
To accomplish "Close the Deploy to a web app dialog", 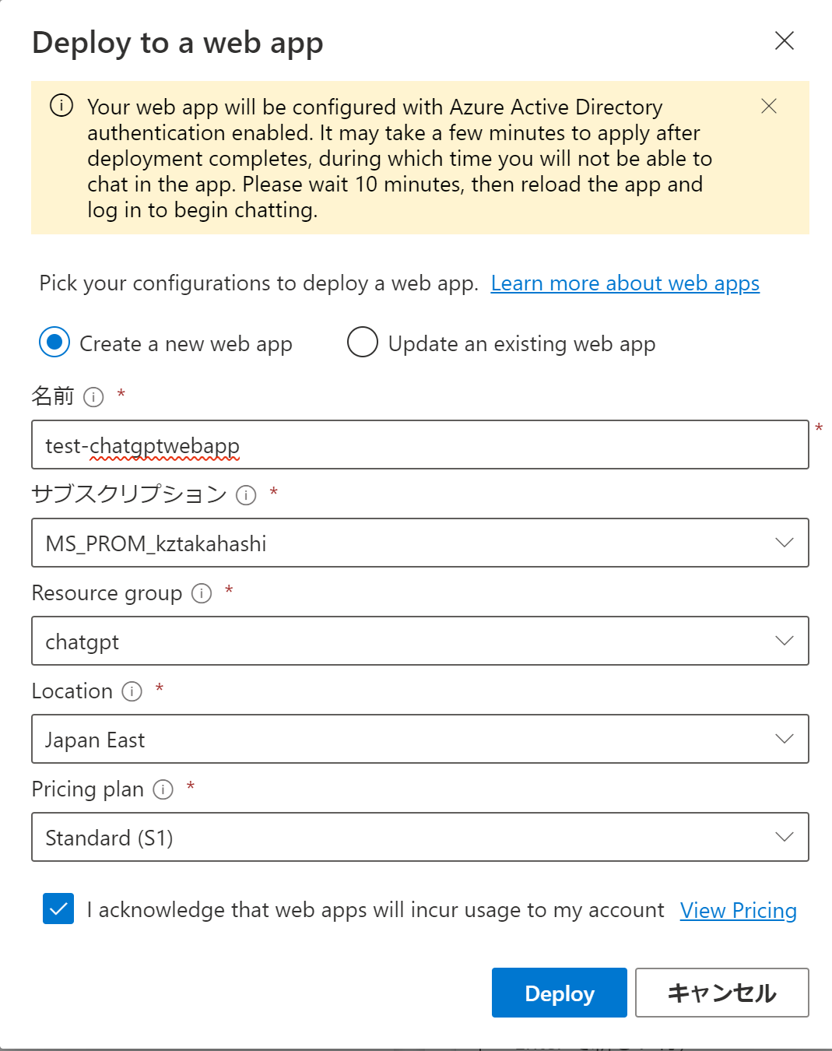I will [785, 41].
